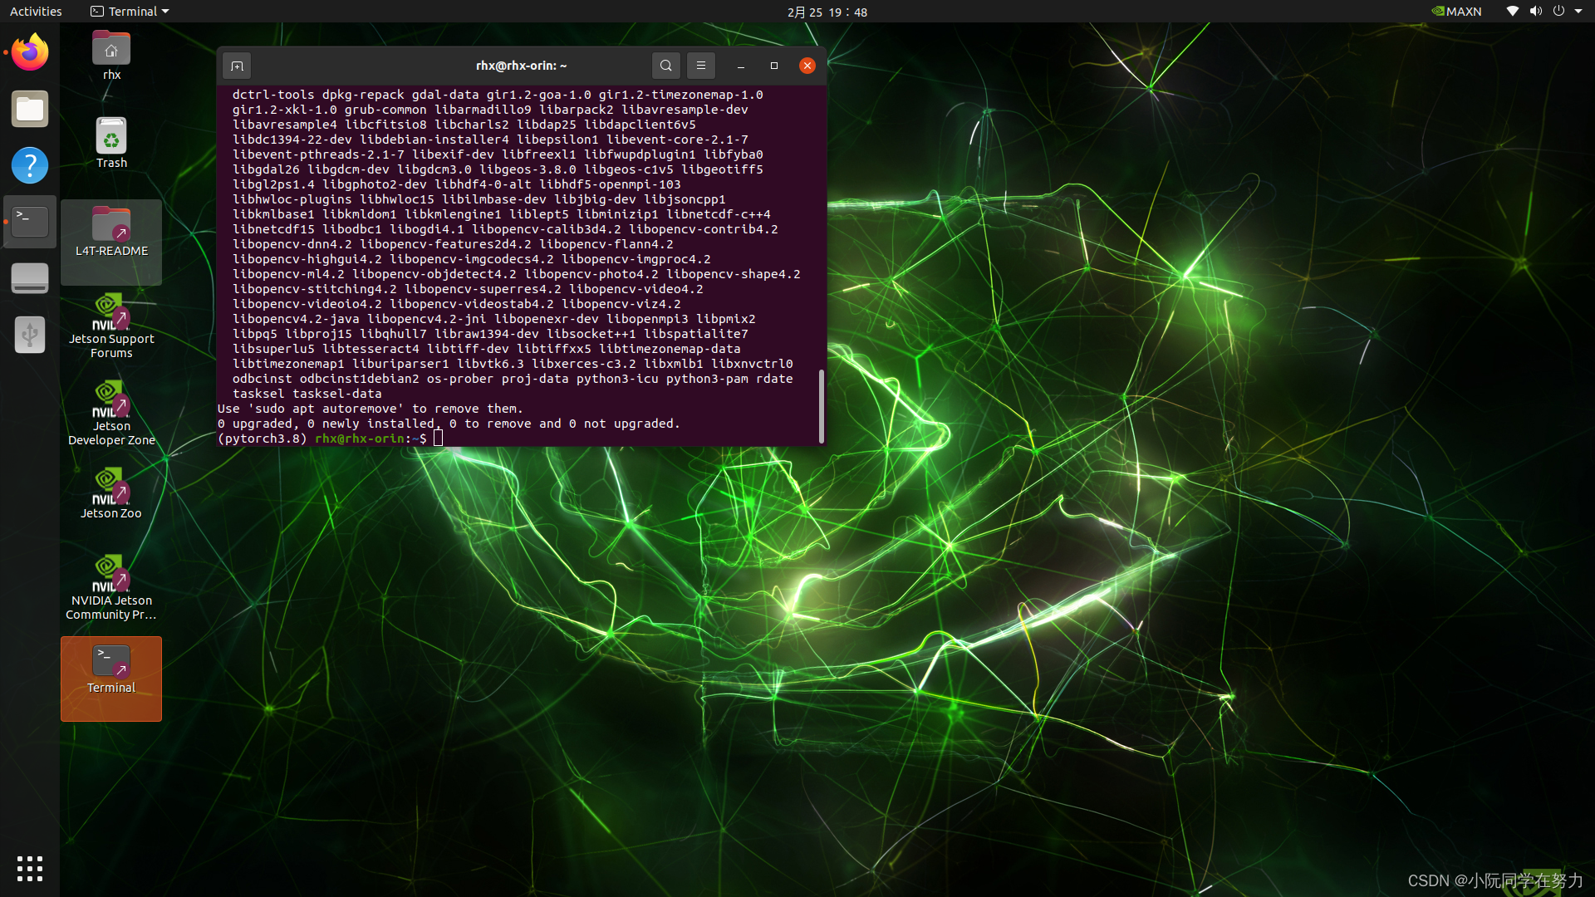The height and width of the screenshot is (897, 1595).
Task: Open the USB device icon in dock
Action: tap(30, 335)
